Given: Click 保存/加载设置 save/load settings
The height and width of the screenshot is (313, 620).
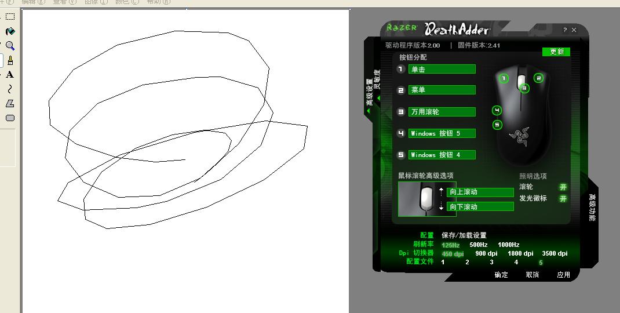Looking at the screenshot, I should point(464,235).
